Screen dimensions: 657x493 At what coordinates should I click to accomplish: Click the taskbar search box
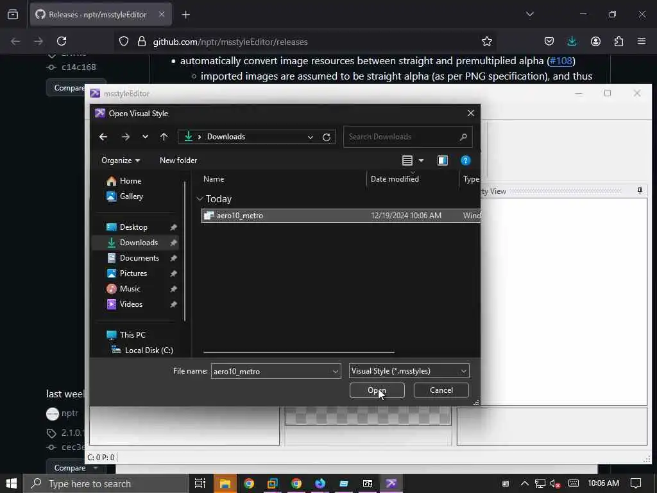pyautogui.click(x=106, y=484)
